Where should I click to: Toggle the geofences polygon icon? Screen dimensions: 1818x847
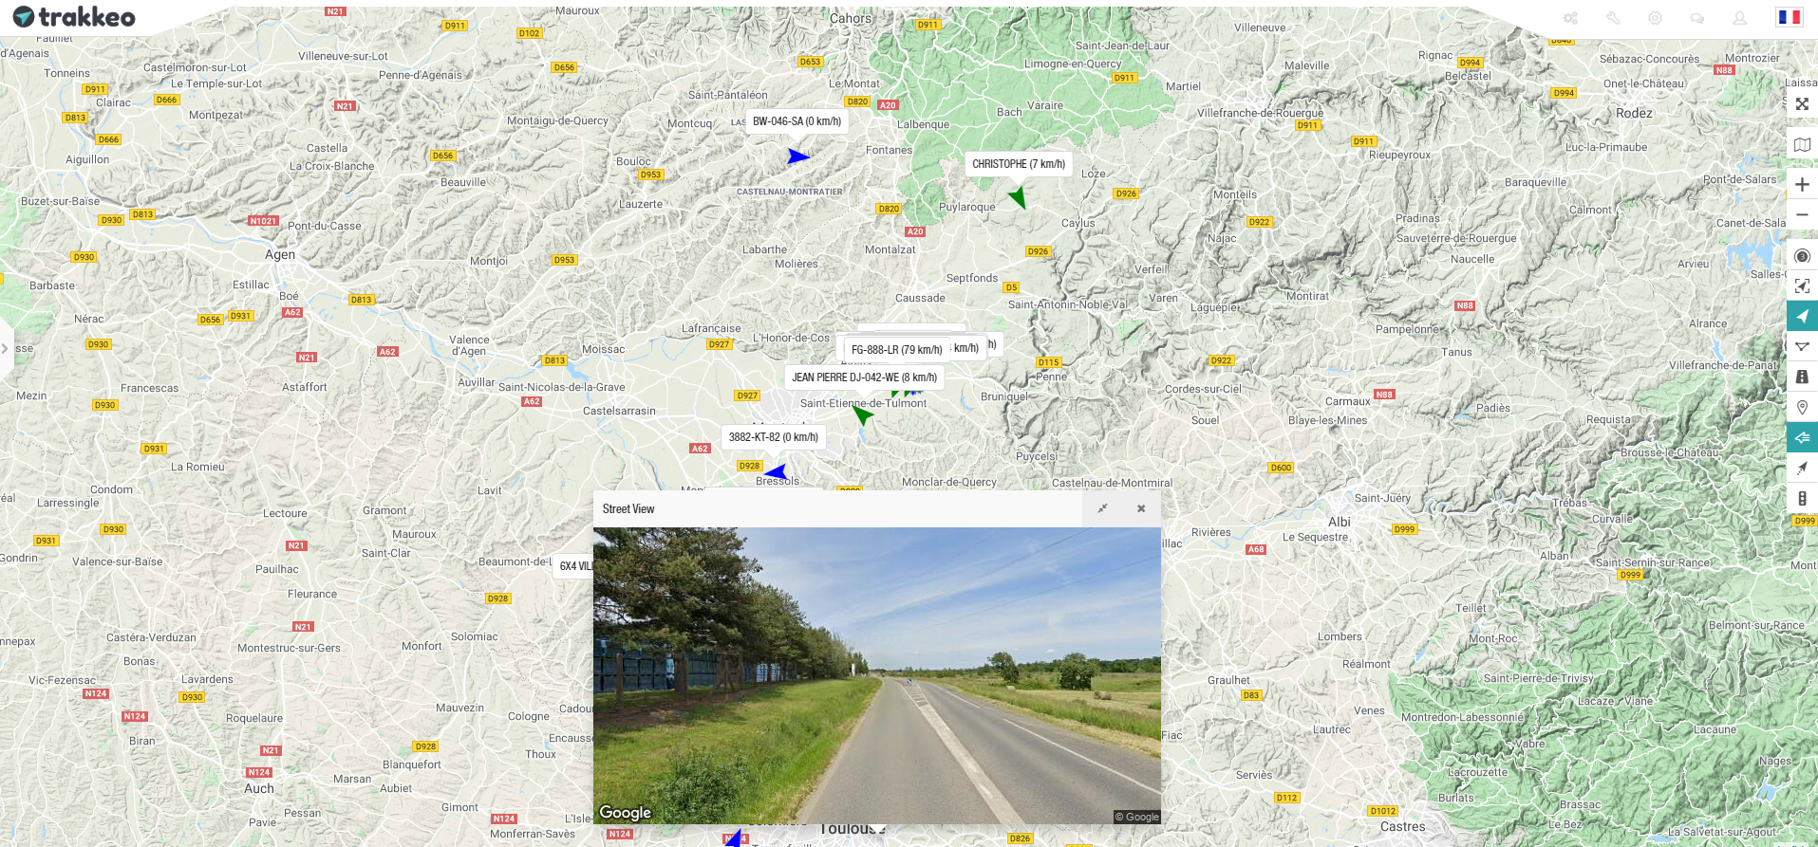point(1802,347)
